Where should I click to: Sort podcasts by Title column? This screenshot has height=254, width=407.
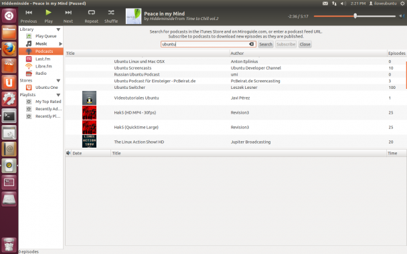[147, 53]
